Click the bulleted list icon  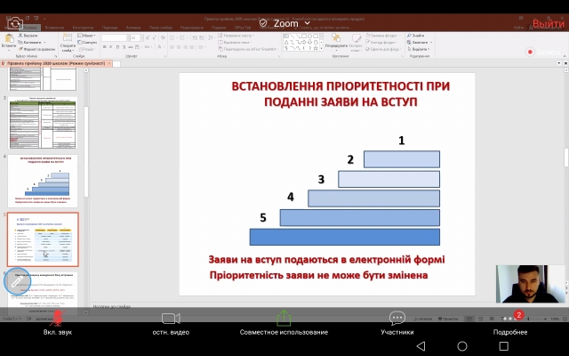point(173,37)
